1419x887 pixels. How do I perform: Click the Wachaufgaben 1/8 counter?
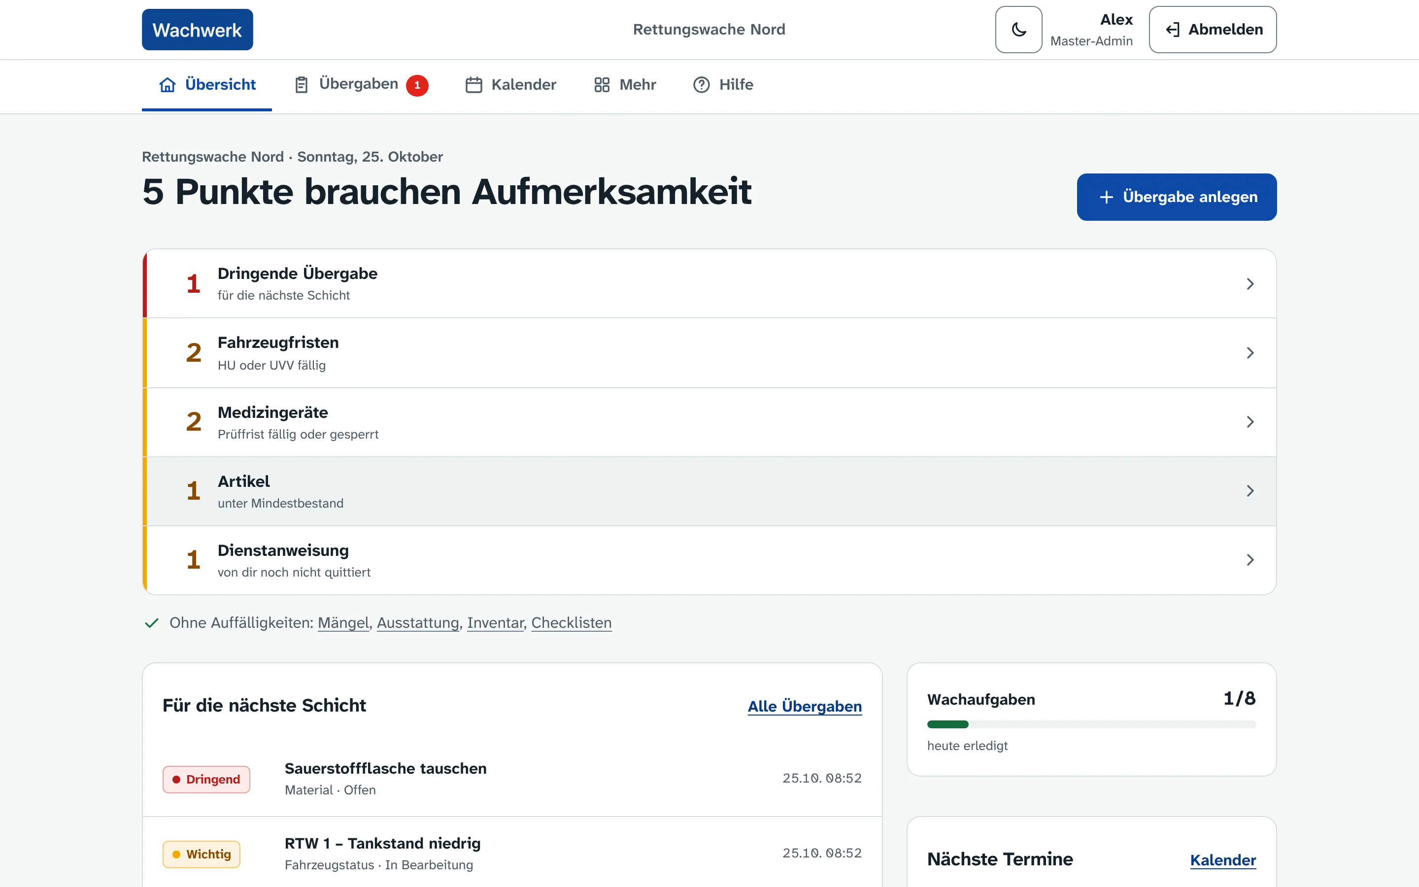[1240, 698]
